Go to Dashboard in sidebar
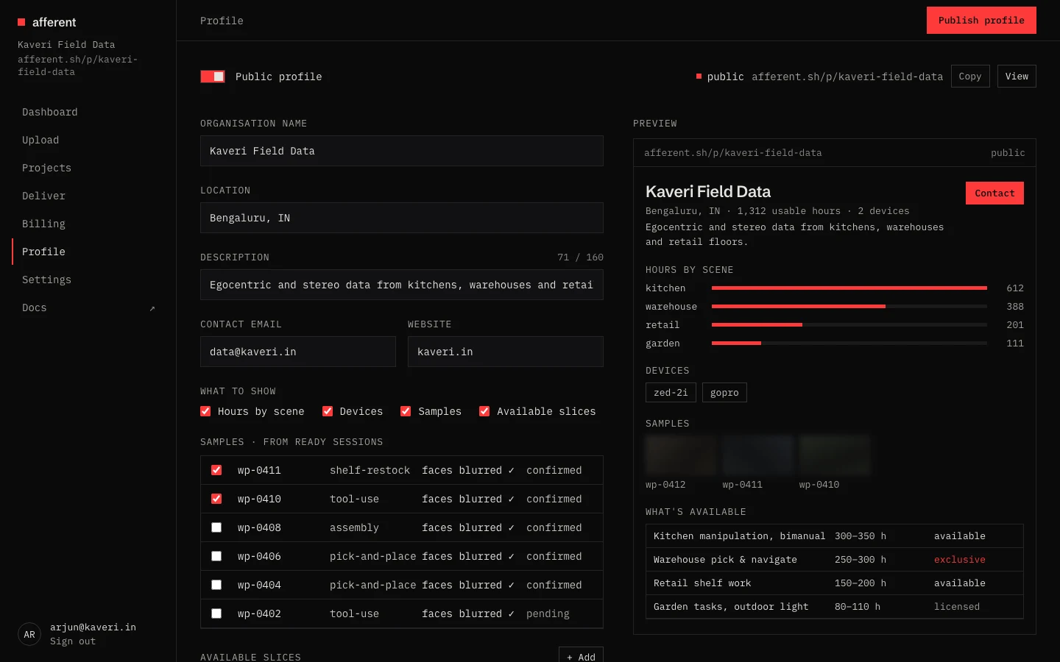 [x=88, y=112]
